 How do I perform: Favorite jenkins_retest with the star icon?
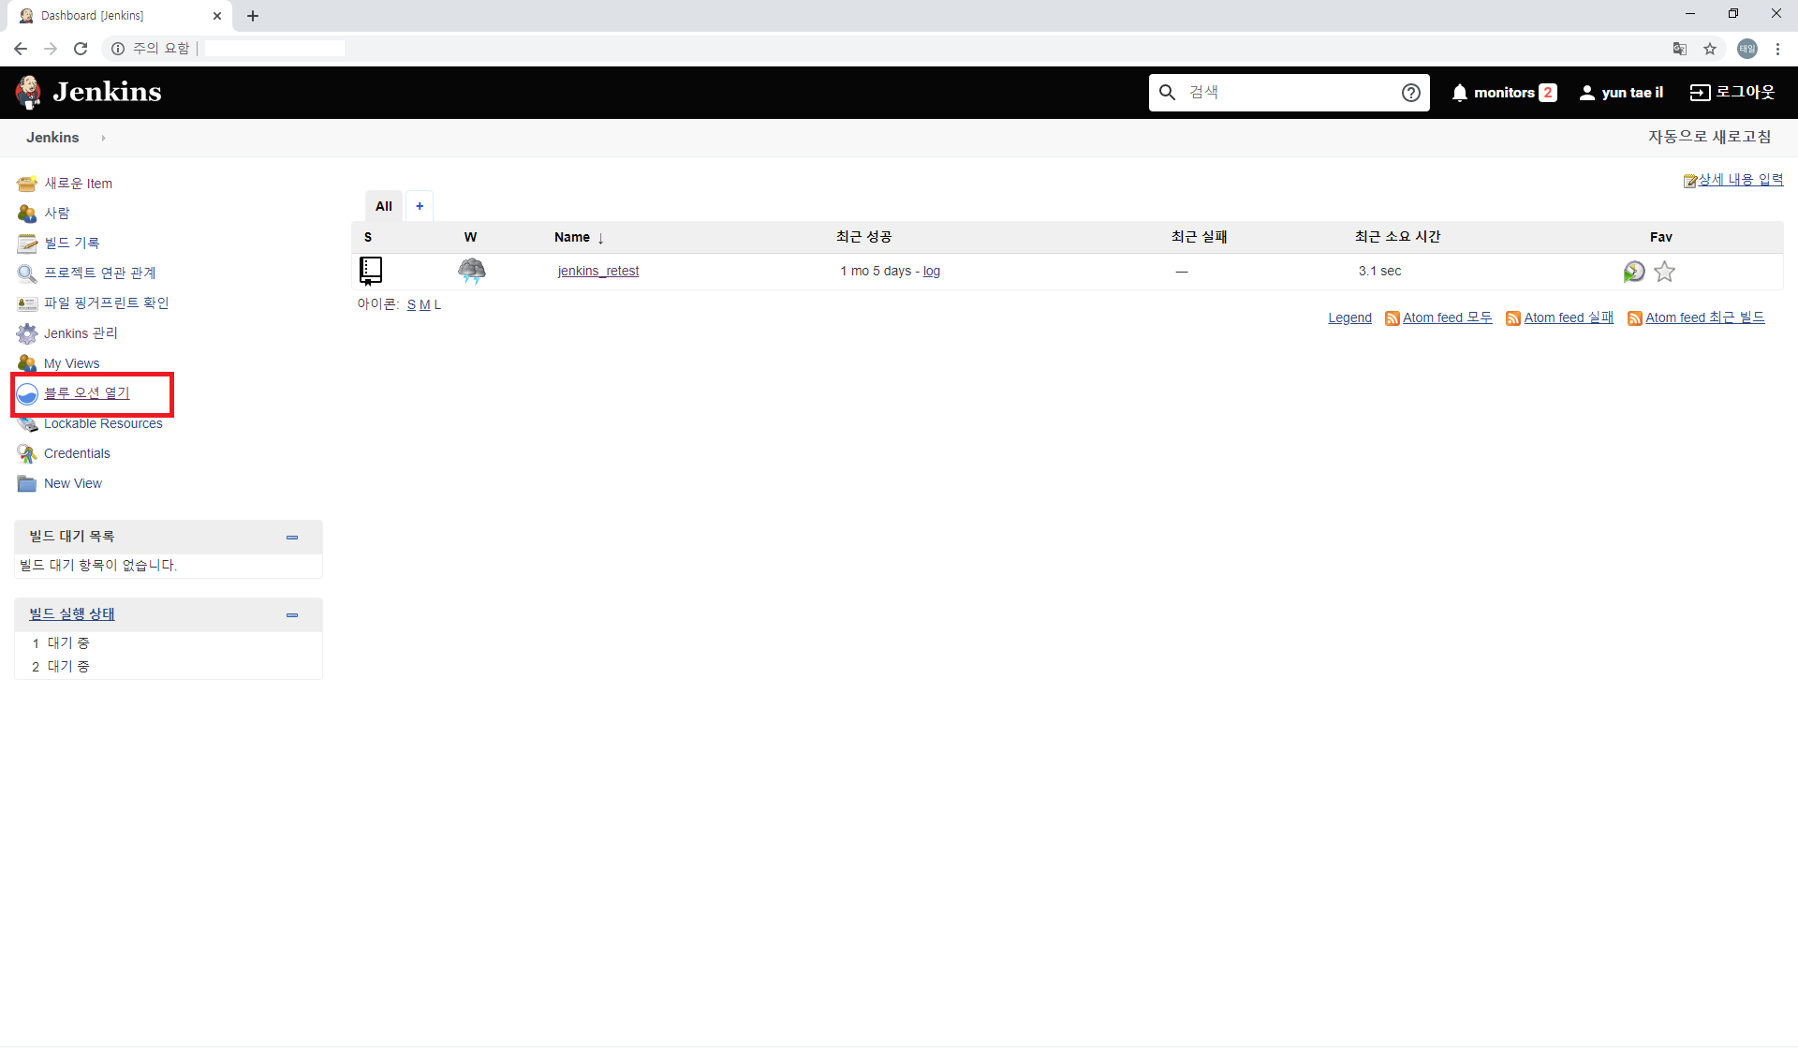click(1664, 272)
